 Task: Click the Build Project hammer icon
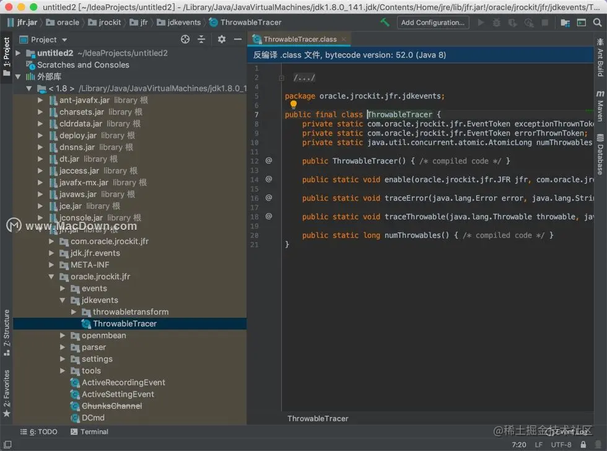385,22
